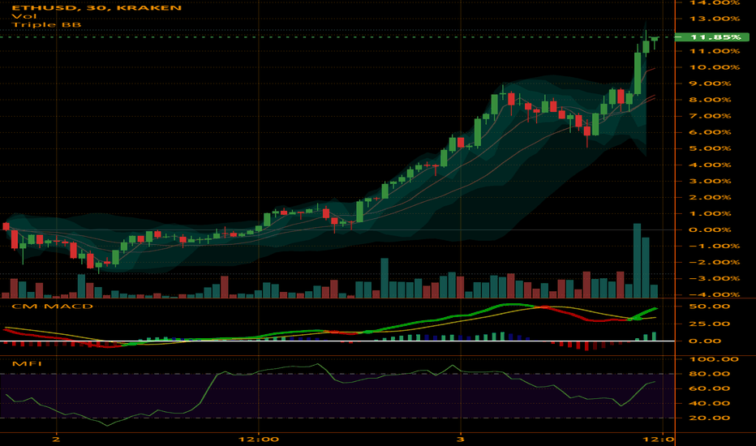Click the 100.00 MFI scale value
756x446 pixels.
click(x=714, y=359)
